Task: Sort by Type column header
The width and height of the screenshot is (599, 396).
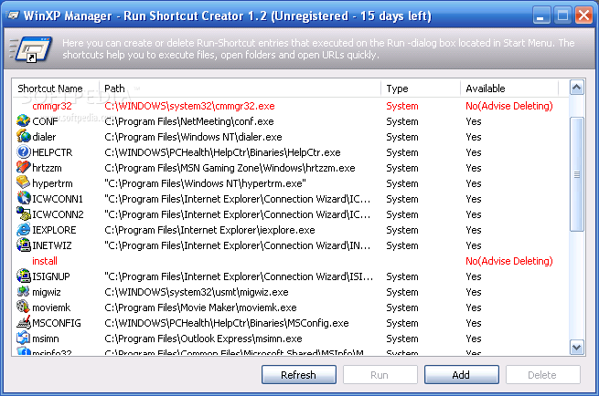Action: pyautogui.click(x=421, y=89)
